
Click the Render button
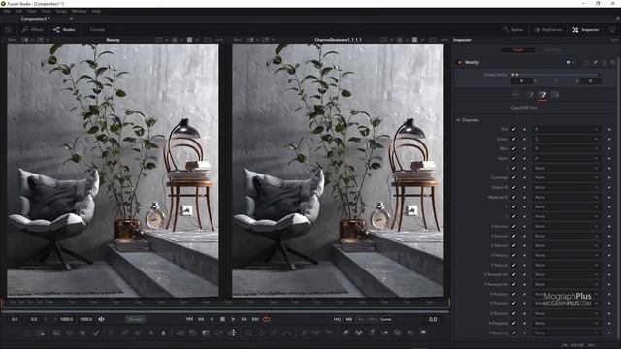(x=136, y=319)
